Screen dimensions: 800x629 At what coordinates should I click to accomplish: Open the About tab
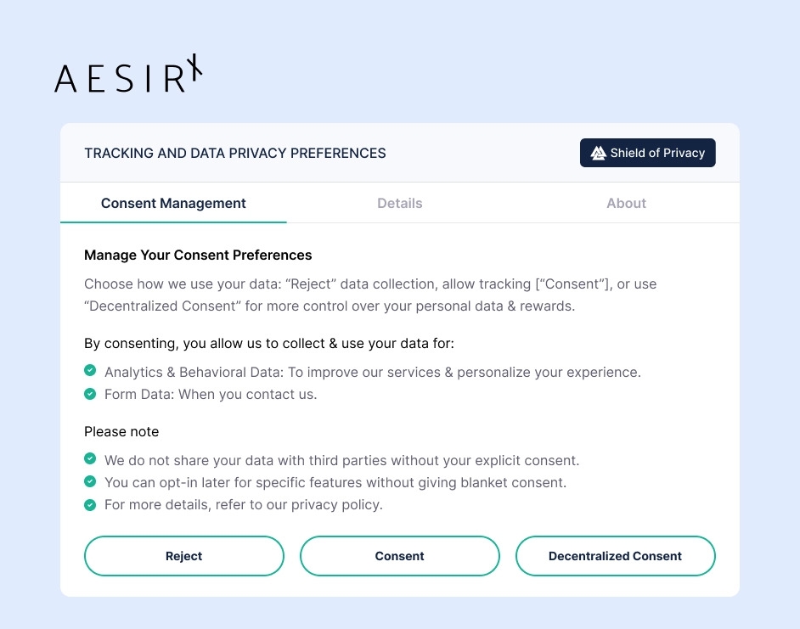[x=626, y=203]
